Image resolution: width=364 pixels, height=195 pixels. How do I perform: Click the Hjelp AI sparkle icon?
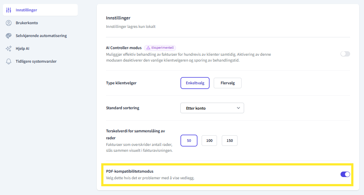click(x=9, y=48)
